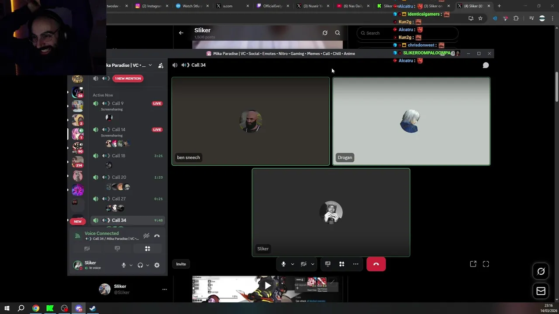559x314 pixels.
Task: Share screen from Voice Connected panel
Action: [117, 249]
